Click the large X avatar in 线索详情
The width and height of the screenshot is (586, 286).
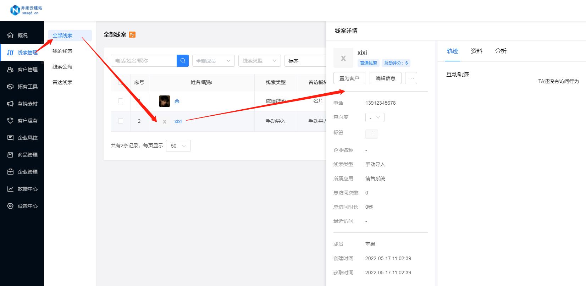(343, 58)
